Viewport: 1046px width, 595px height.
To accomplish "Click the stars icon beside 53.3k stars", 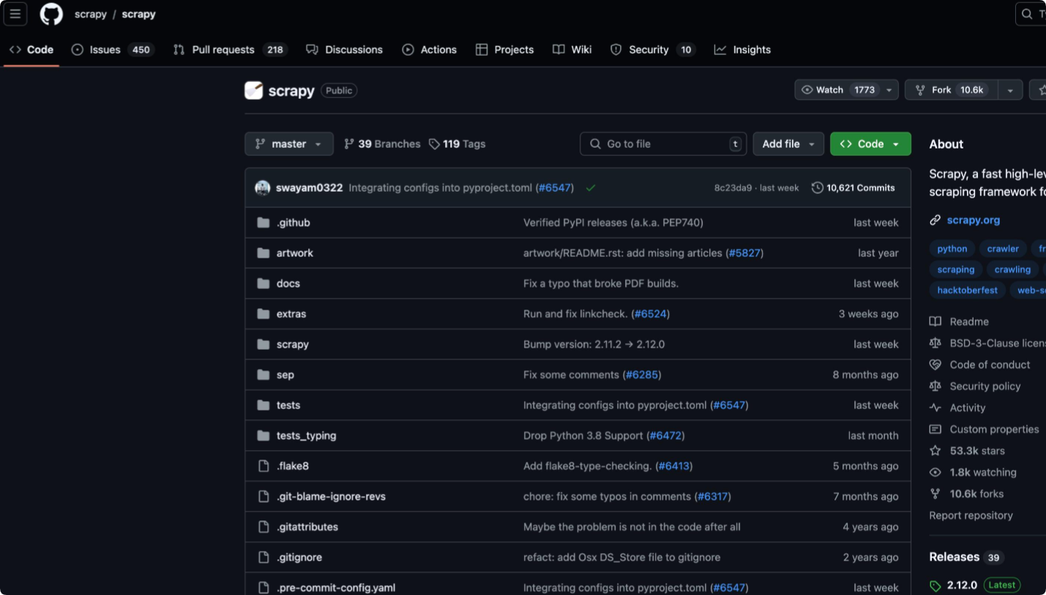I will (935, 451).
